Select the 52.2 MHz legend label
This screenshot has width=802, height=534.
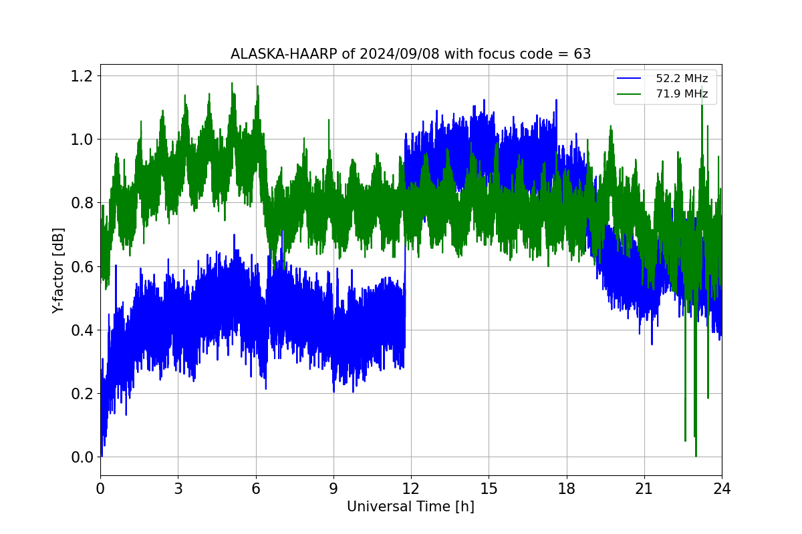(x=682, y=79)
